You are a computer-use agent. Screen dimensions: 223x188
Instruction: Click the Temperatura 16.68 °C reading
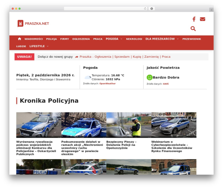point(108,75)
